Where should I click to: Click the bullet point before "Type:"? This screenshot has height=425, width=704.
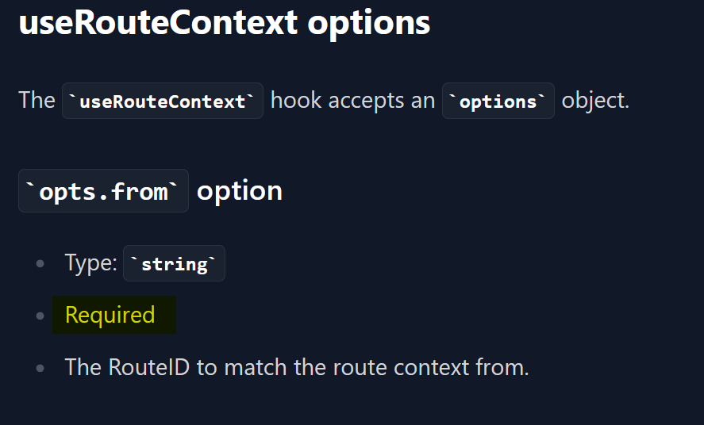pos(40,264)
